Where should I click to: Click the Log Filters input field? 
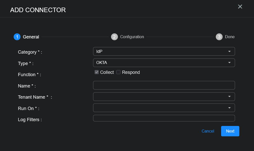[164, 118]
